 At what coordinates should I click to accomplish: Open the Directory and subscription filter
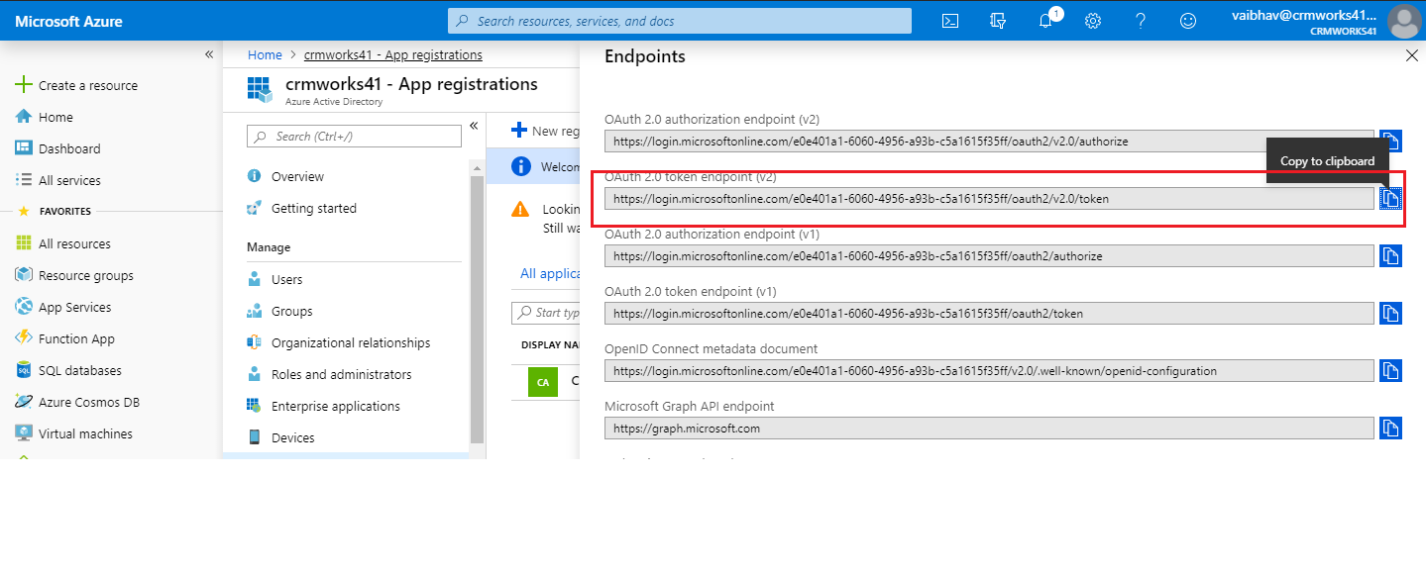click(x=998, y=21)
